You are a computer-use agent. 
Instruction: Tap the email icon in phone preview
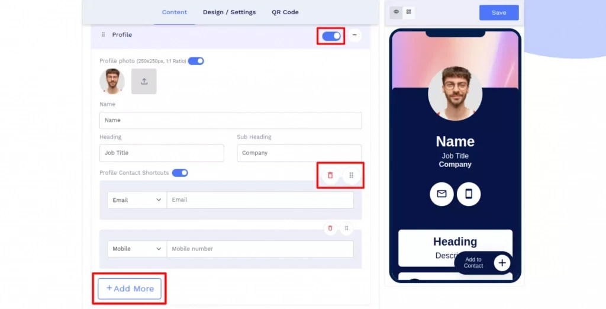[x=441, y=194]
